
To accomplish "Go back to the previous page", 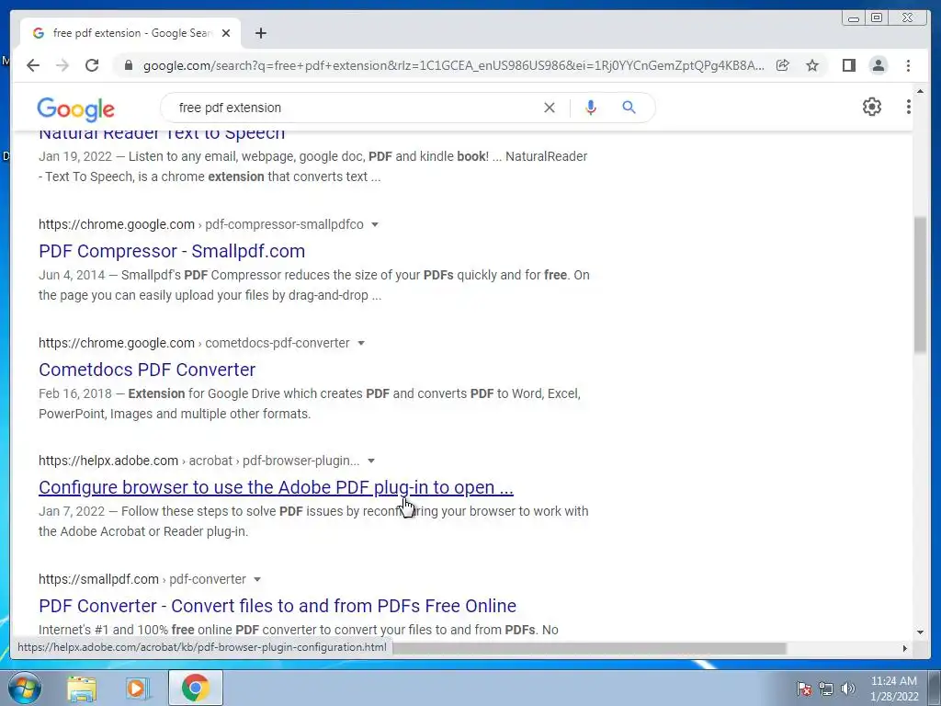I will (x=33, y=65).
